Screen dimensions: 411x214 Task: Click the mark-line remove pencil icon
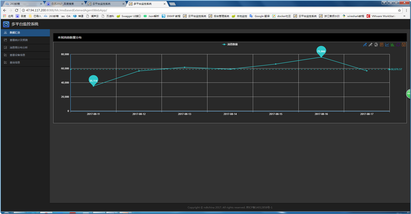click(x=370, y=44)
